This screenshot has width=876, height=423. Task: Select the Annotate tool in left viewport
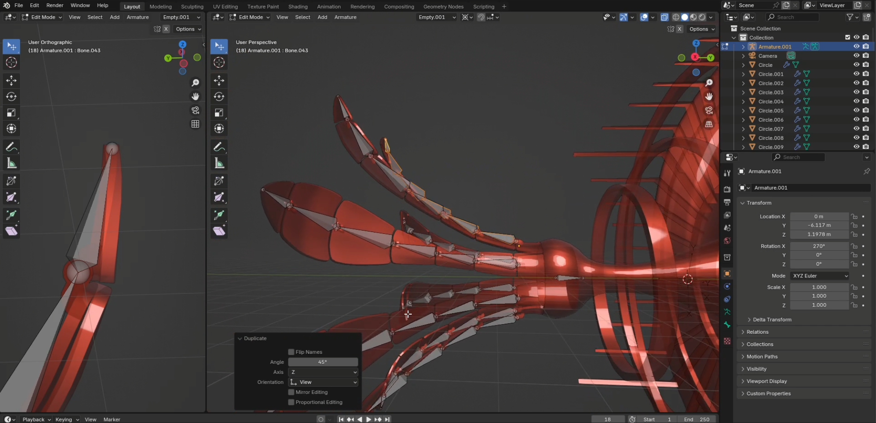pos(11,147)
